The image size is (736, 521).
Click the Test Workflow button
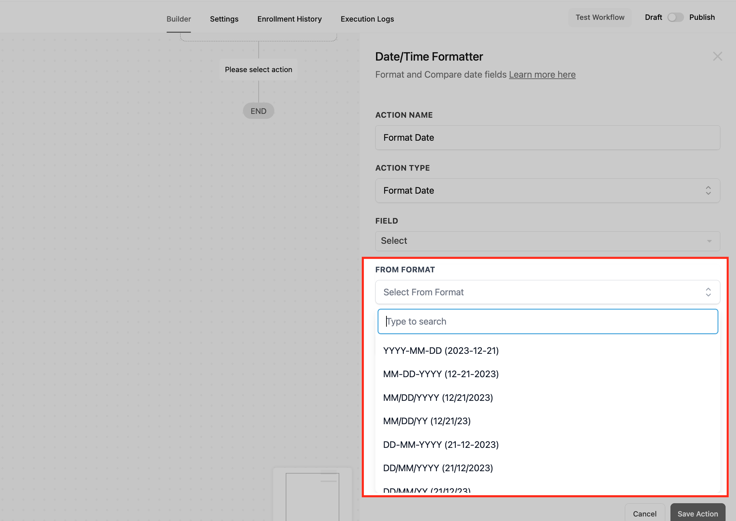600,17
